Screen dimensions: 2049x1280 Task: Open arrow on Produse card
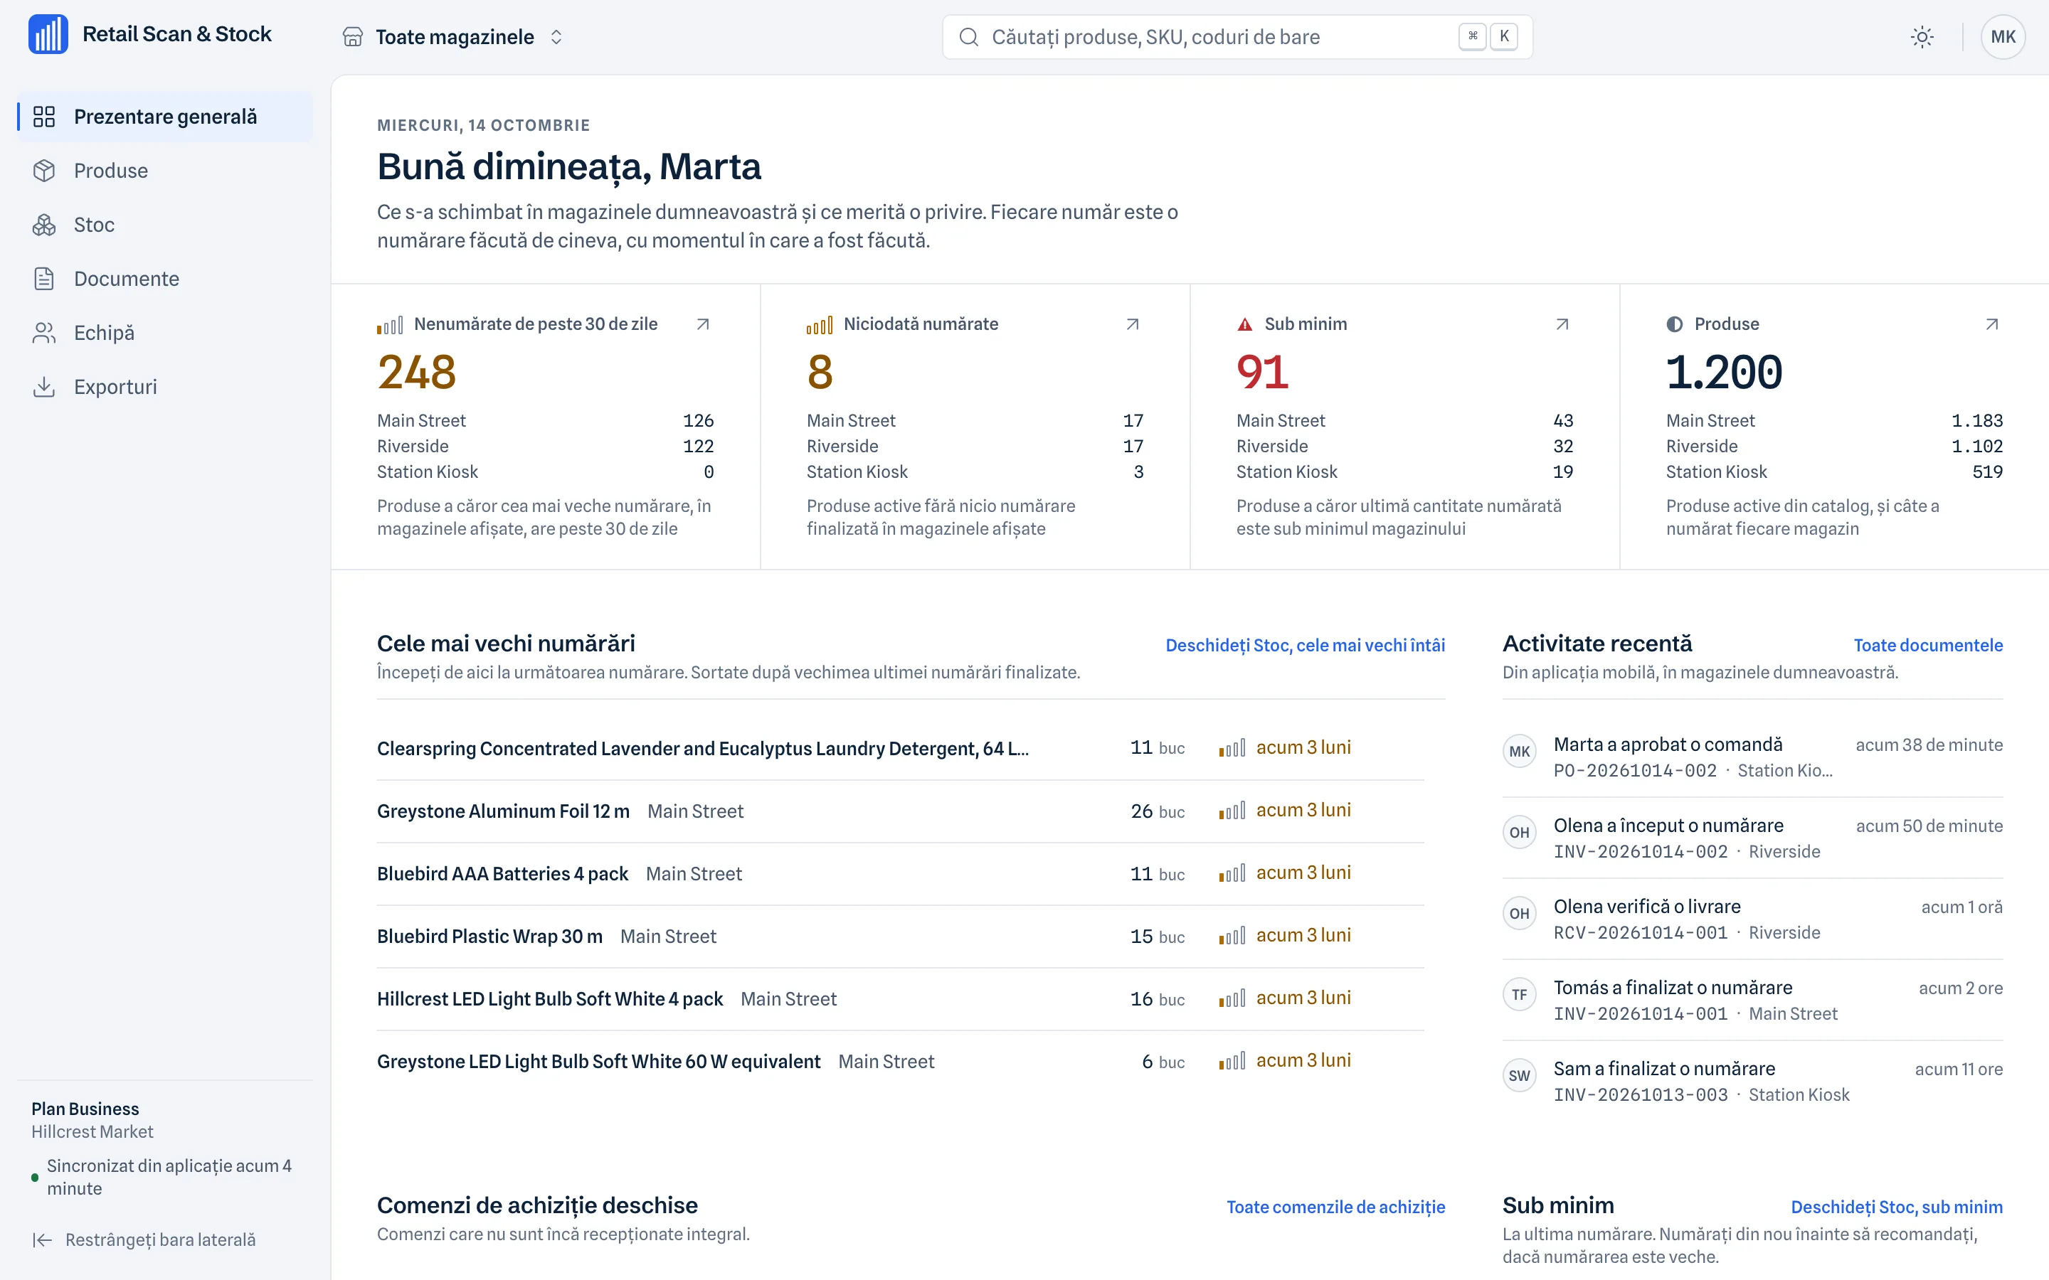coord(1991,324)
